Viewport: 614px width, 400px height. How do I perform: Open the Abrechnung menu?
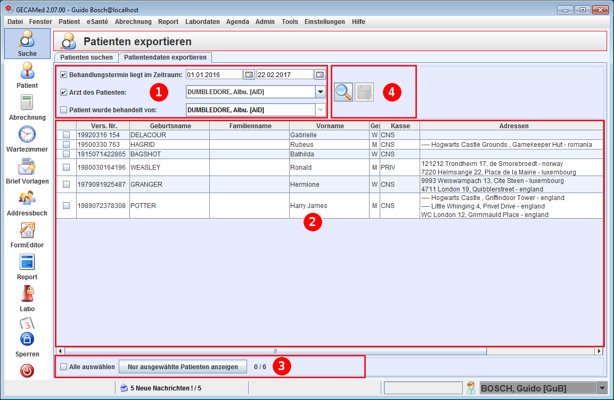tap(133, 22)
